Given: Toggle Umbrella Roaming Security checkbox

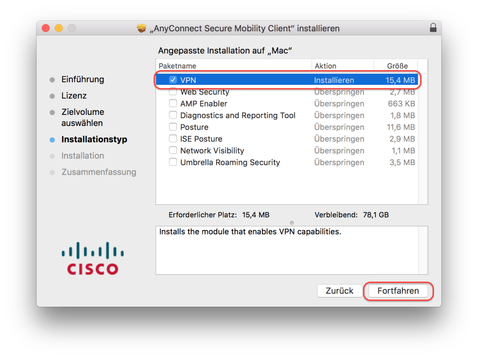Looking at the screenshot, I should [x=173, y=162].
